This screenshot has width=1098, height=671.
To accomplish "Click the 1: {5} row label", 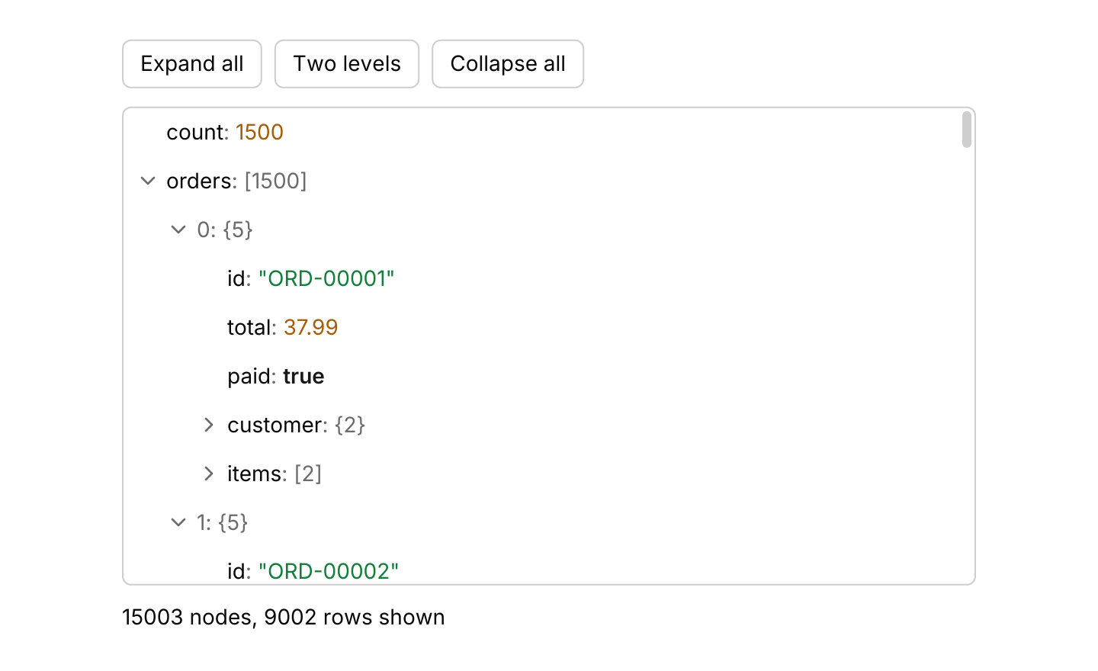I will (x=223, y=522).
